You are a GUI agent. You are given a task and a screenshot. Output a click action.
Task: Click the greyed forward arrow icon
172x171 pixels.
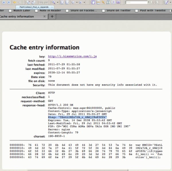(x=19, y=2)
